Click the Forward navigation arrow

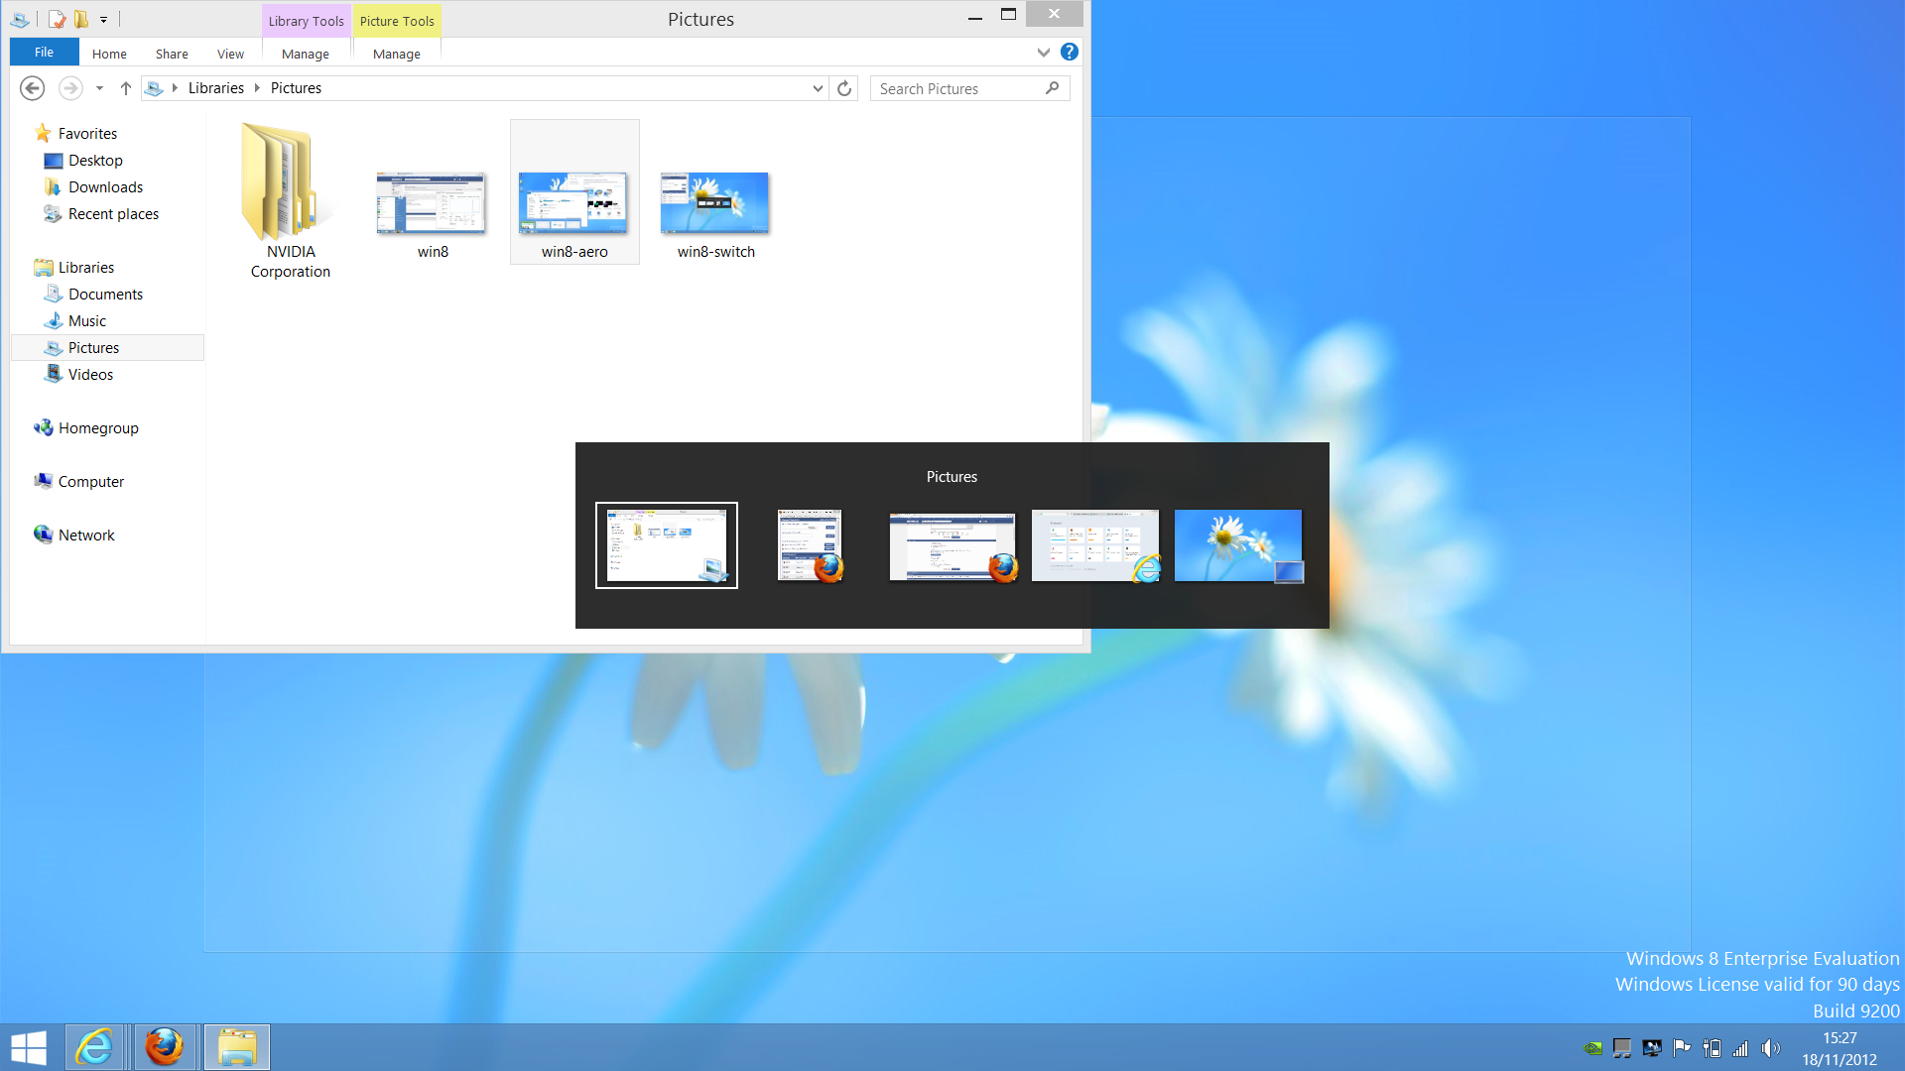click(70, 88)
